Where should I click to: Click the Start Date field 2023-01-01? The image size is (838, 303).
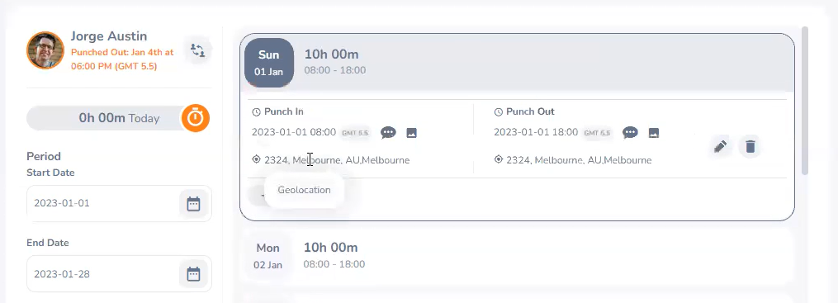[119, 204]
